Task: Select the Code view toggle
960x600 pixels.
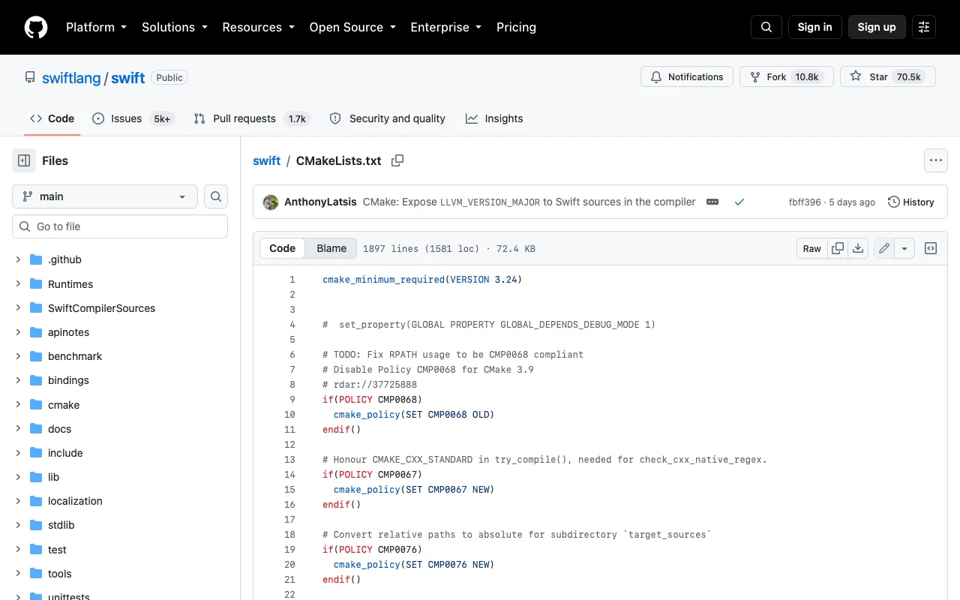Action: (x=283, y=248)
